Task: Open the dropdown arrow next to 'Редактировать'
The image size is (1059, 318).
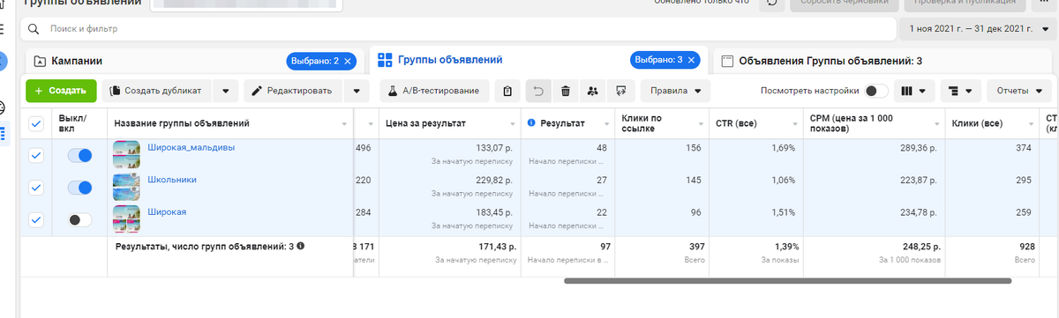Action: [x=356, y=91]
